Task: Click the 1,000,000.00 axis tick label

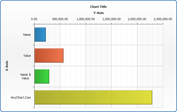Action: [86, 19]
